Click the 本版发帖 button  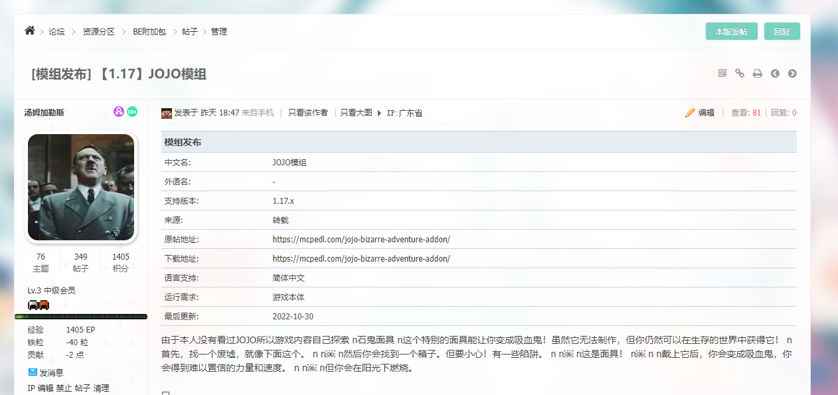coord(731,31)
